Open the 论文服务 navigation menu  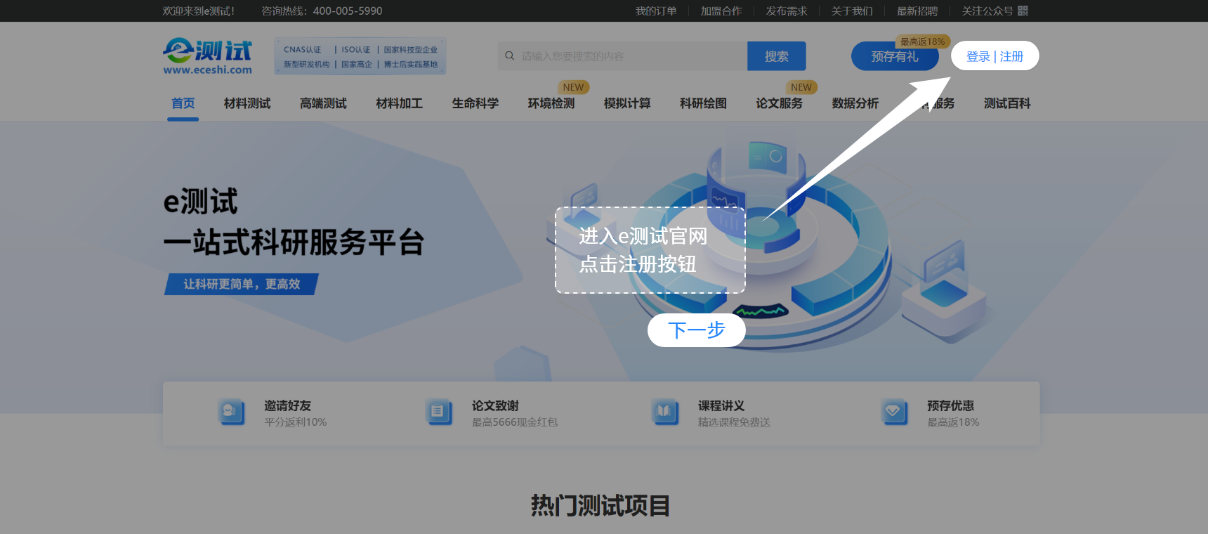(779, 103)
